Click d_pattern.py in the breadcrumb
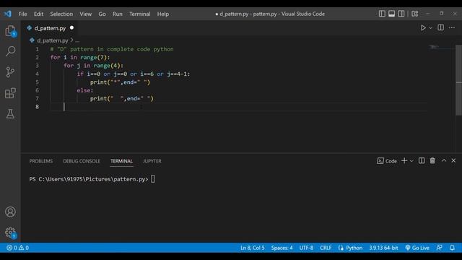The image size is (462, 260). (x=53, y=40)
